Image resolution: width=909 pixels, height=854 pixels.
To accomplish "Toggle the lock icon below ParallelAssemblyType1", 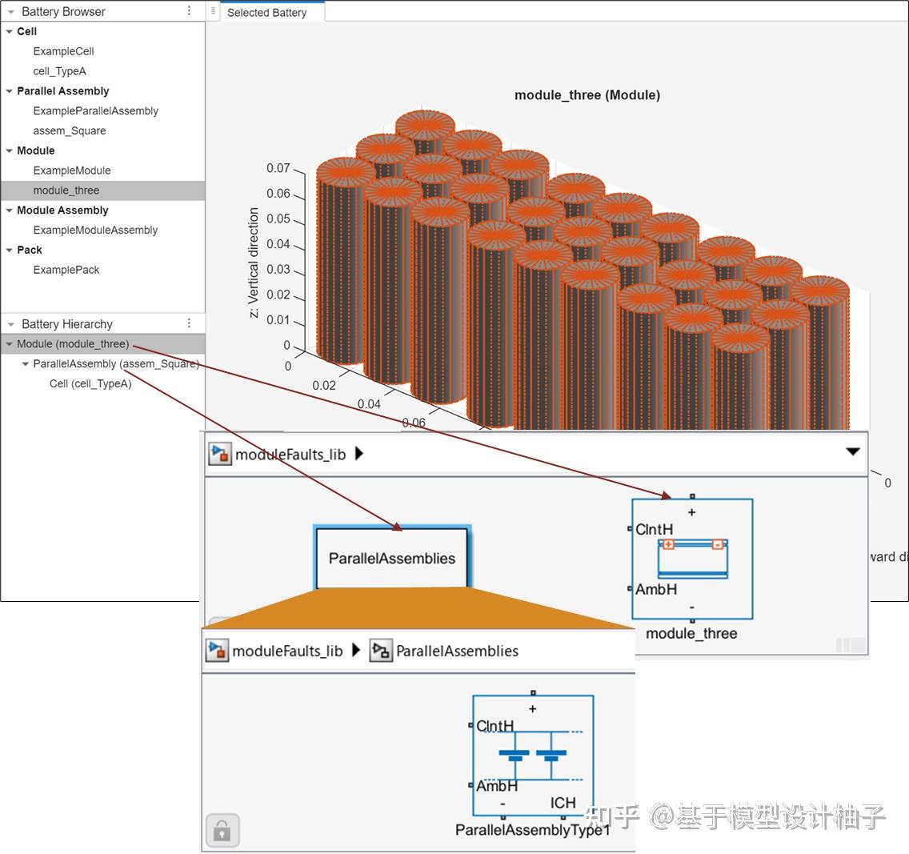I will pyautogui.click(x=222, y=830).
